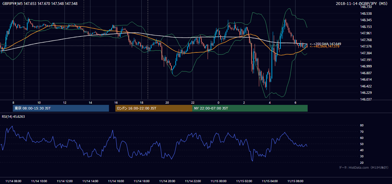Select the ロンドン 16:00-22:00 JST session bar

154,108
